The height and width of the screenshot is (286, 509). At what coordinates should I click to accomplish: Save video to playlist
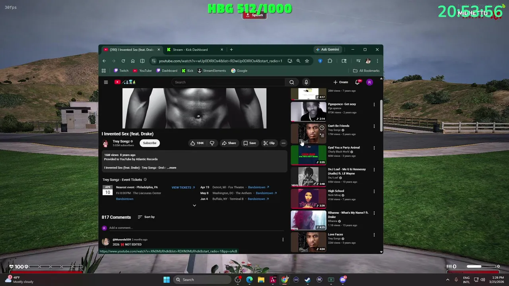pos(250,143)
